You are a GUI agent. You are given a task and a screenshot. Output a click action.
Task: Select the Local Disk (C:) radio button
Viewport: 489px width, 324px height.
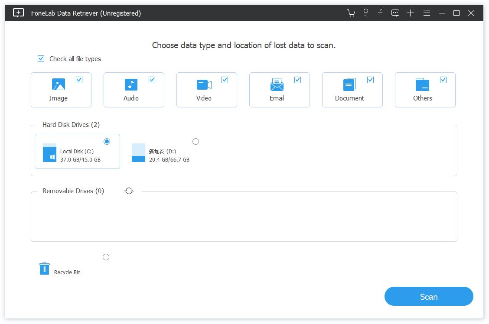click(x=107, y=142)
